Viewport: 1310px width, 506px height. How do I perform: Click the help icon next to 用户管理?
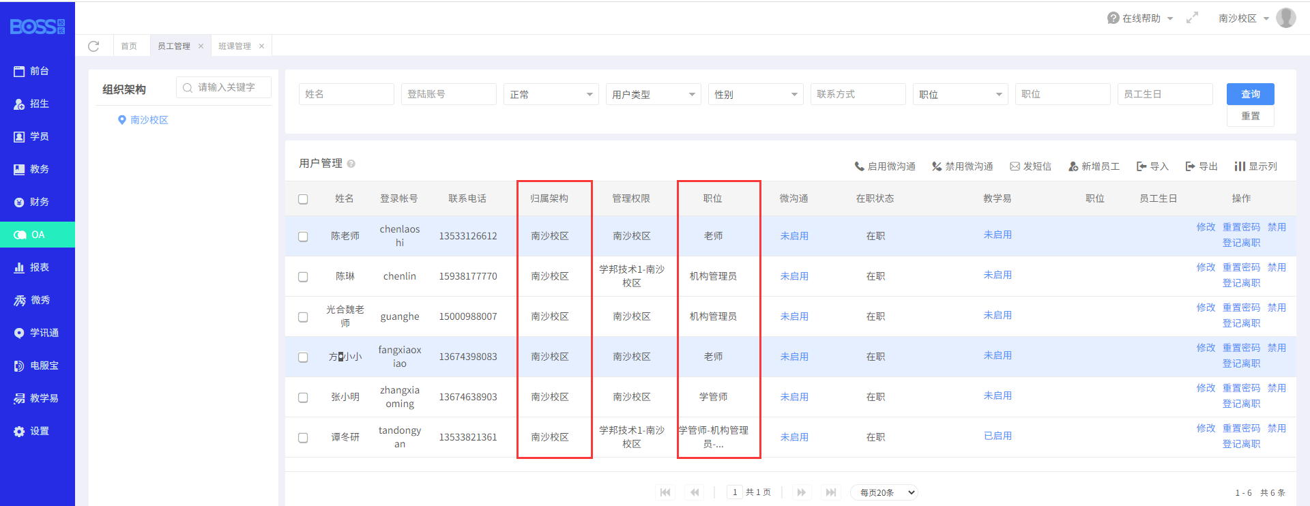pos(351,164)
